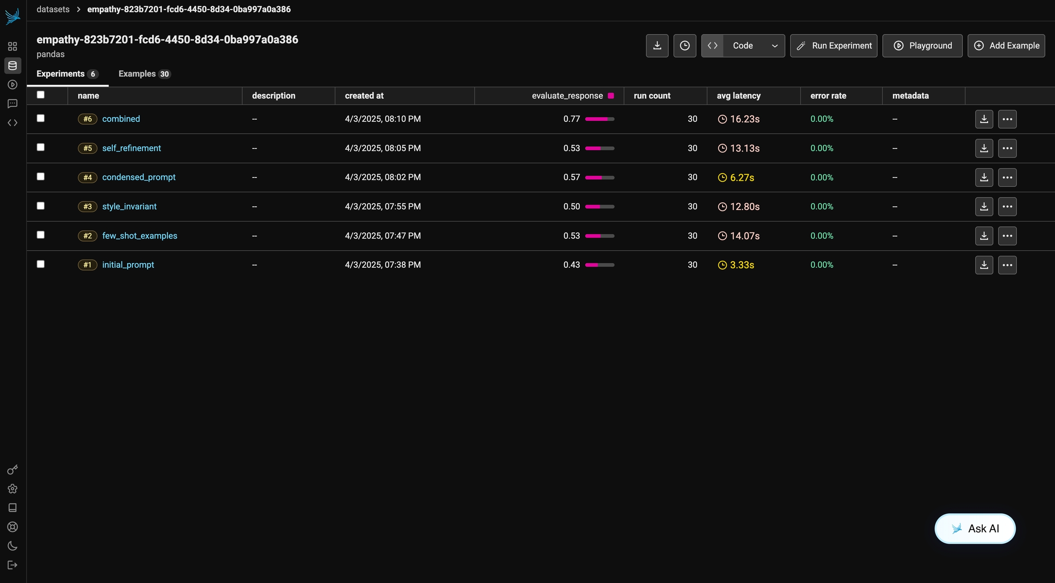Viewport: 1055px width, 583px height.
Task: Open dataset version history clock icon
Action: (x=685, y=46)
